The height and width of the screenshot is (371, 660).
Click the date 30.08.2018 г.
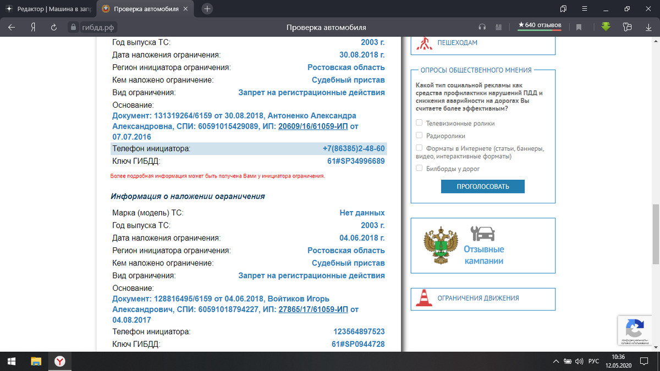[x=362, y=55]
